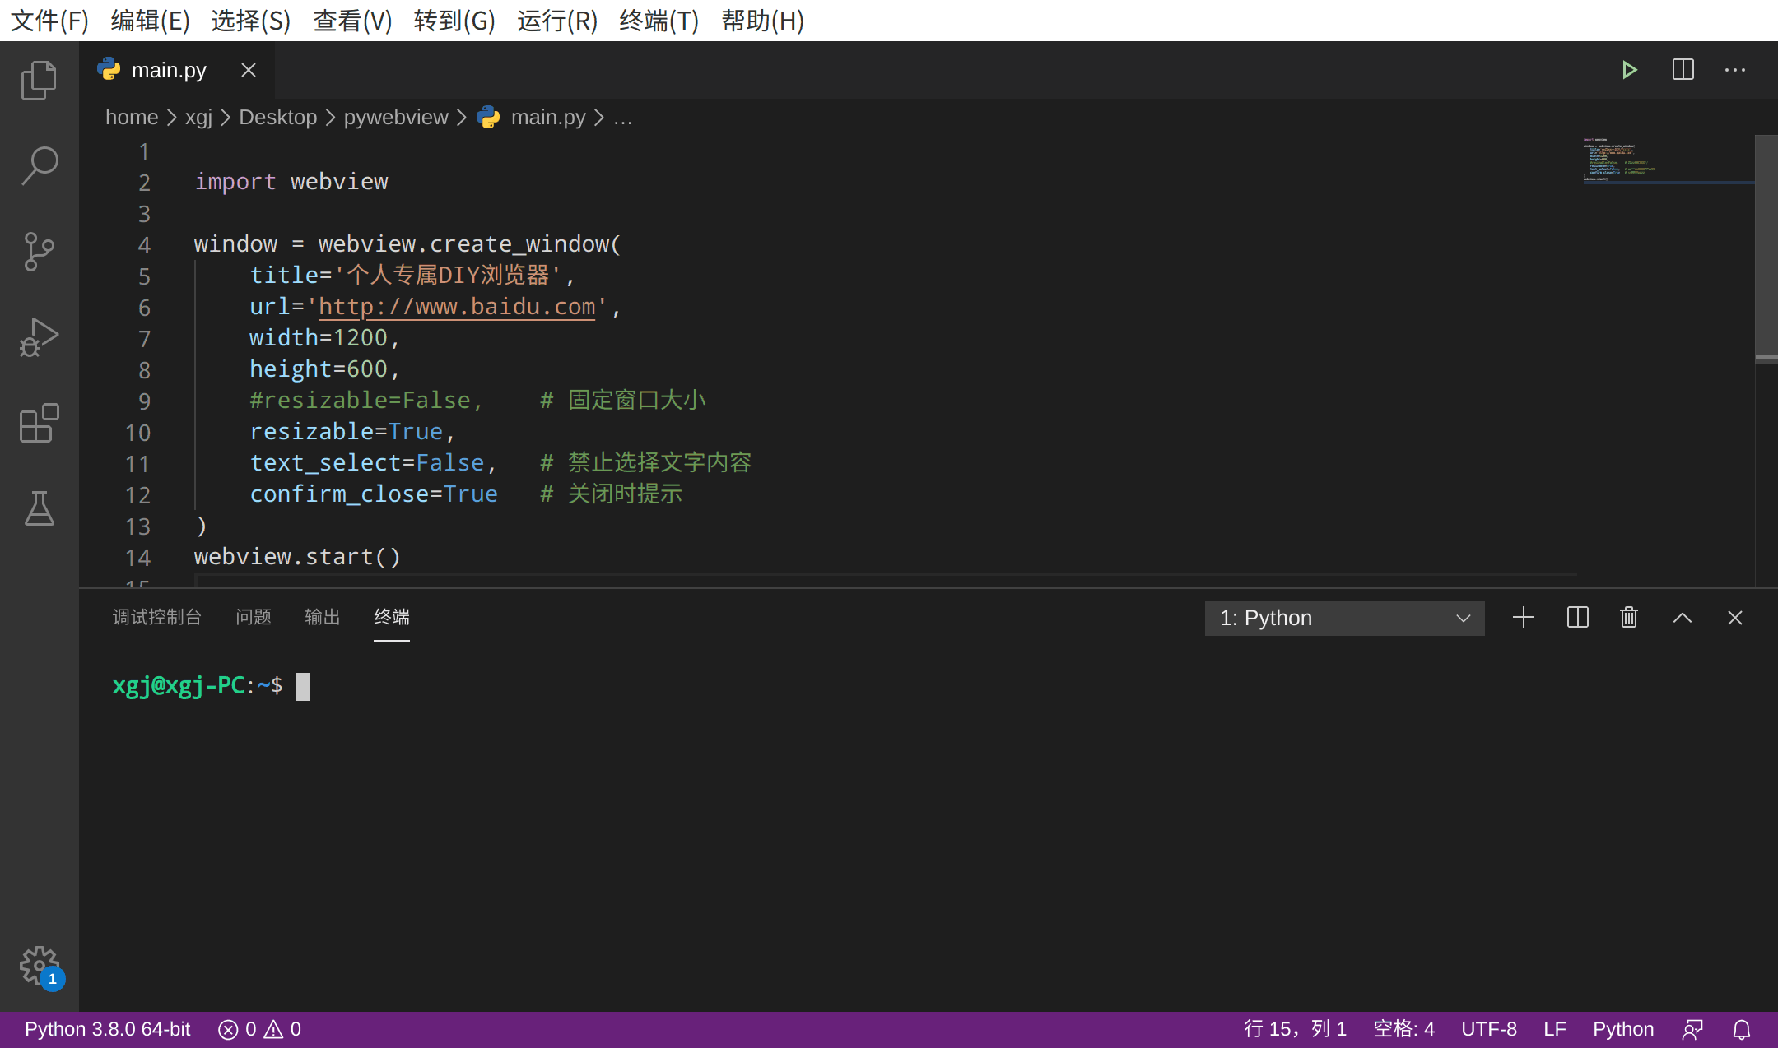Click the Python 3.8.0 64-bit interpreter selector
The image size is (1778, 1048).
pos(107,1029)
